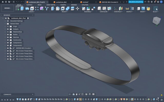This screenshot has width=164, height=102.
Task: Toggle visibility of Analysis folder
Action: click(8, 29)
